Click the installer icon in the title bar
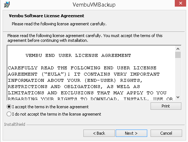The height and width of the screenshot is (142, 188). (x=7, y=4)
